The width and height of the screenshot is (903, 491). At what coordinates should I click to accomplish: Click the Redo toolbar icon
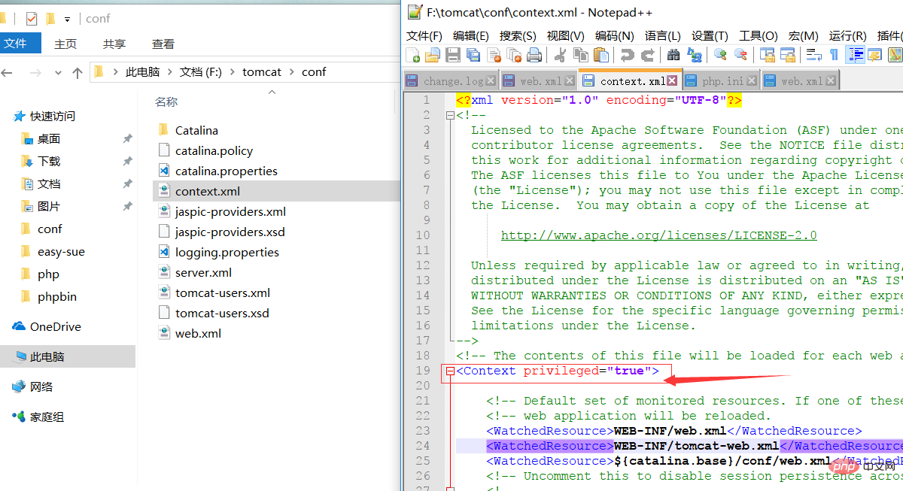647,54
